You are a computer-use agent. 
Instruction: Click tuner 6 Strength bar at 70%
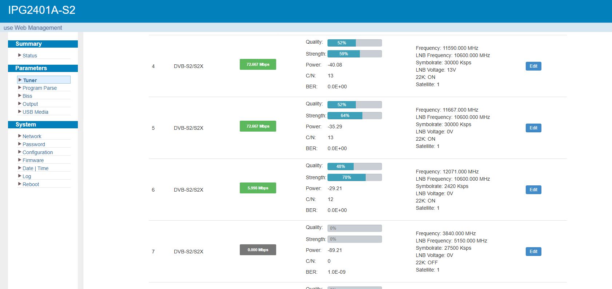click(354, 177)
